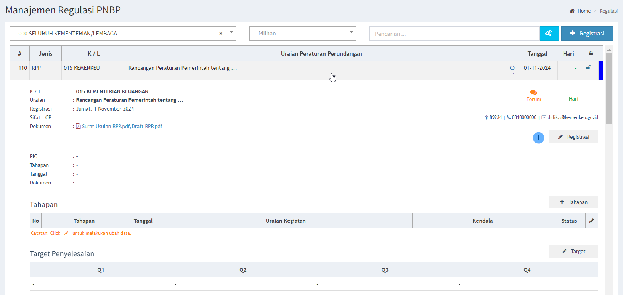Click the lock icon in table header
The height and width of the screenshot is (295, 623).
pos(591,53)
